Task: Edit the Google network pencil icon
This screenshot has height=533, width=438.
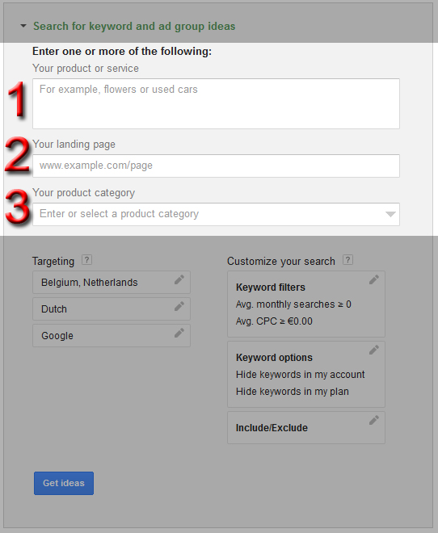Action: coord(179,333)
